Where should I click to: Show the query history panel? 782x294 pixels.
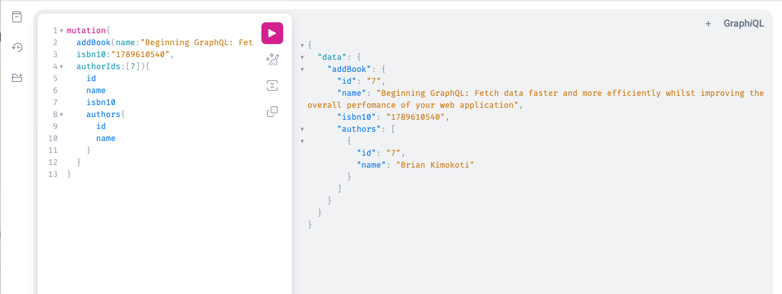(17, 47)
